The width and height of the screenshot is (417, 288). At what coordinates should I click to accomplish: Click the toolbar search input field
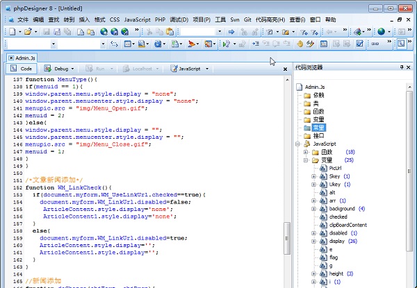(198, 32)
